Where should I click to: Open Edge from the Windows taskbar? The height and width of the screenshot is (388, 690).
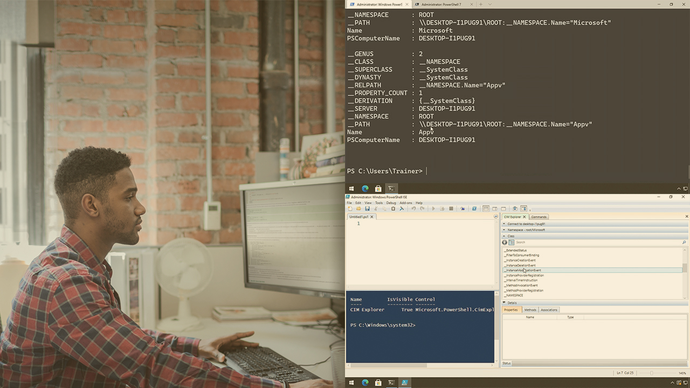(x=365, y=383)
